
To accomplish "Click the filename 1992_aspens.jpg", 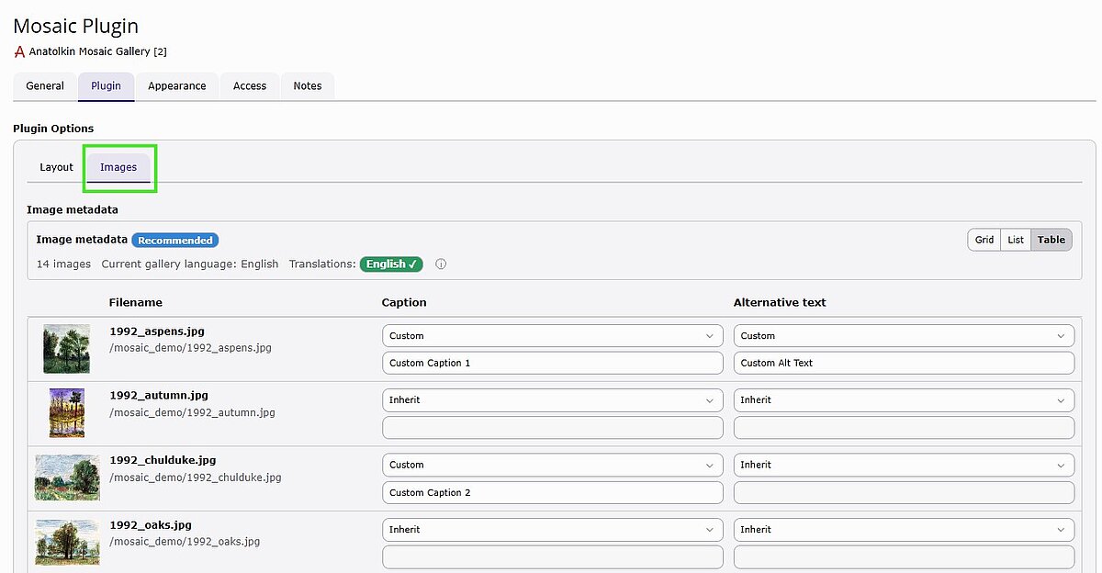I will point(159,331).
